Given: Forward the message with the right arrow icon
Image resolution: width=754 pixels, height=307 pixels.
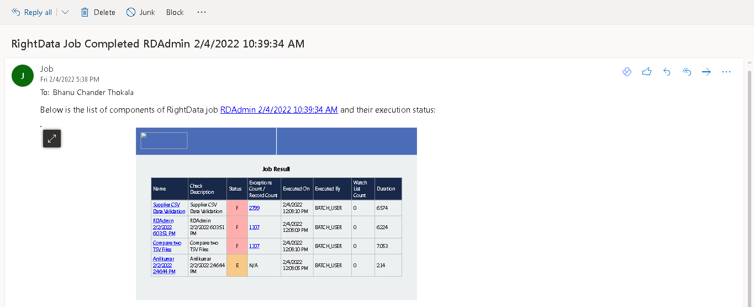Looking at the screenshot, I should coord(706,72).
